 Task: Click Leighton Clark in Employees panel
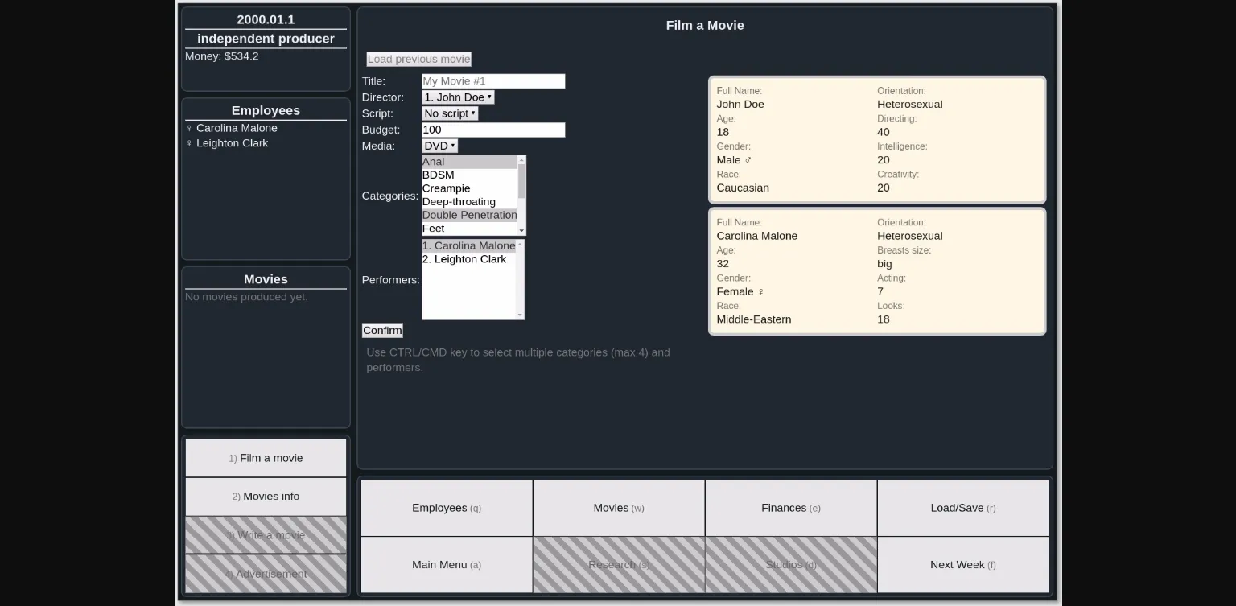(x=232, y=143)
